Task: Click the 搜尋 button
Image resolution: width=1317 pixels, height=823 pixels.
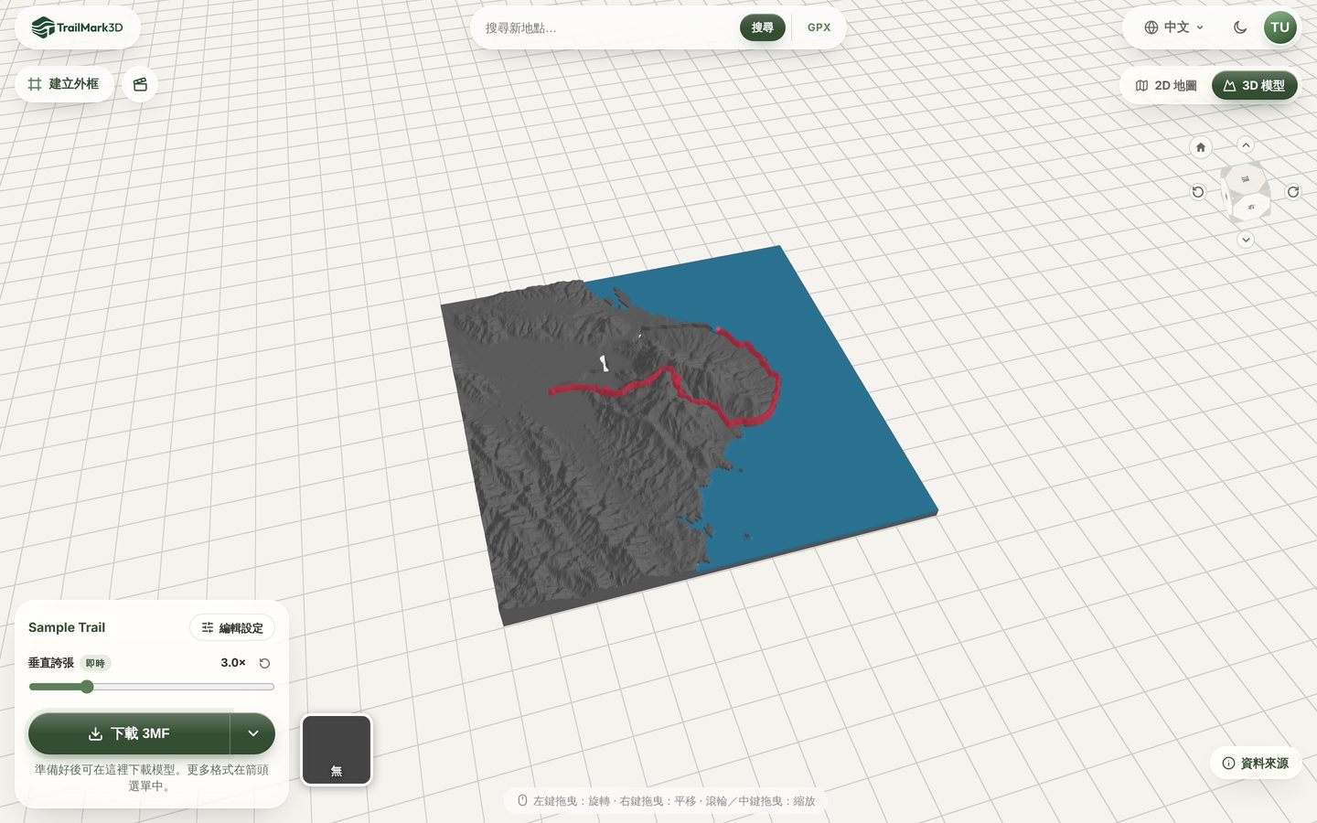Action: point(763,27)
